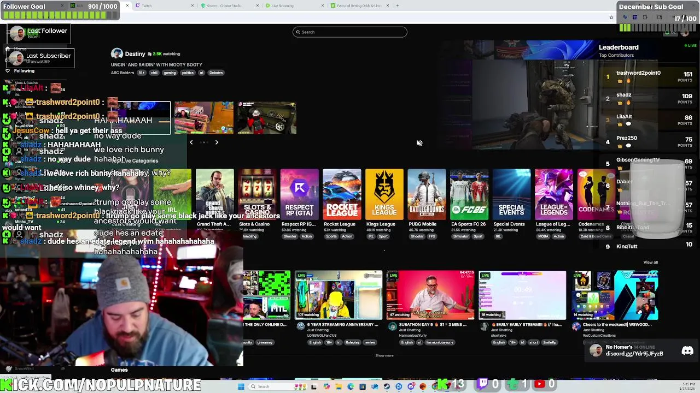Open Slots & Casino category cover
This screenshot has width=700, height=393.
coord(257,194)
